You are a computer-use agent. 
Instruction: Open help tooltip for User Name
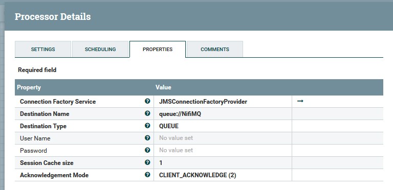(x=147, y=138)
